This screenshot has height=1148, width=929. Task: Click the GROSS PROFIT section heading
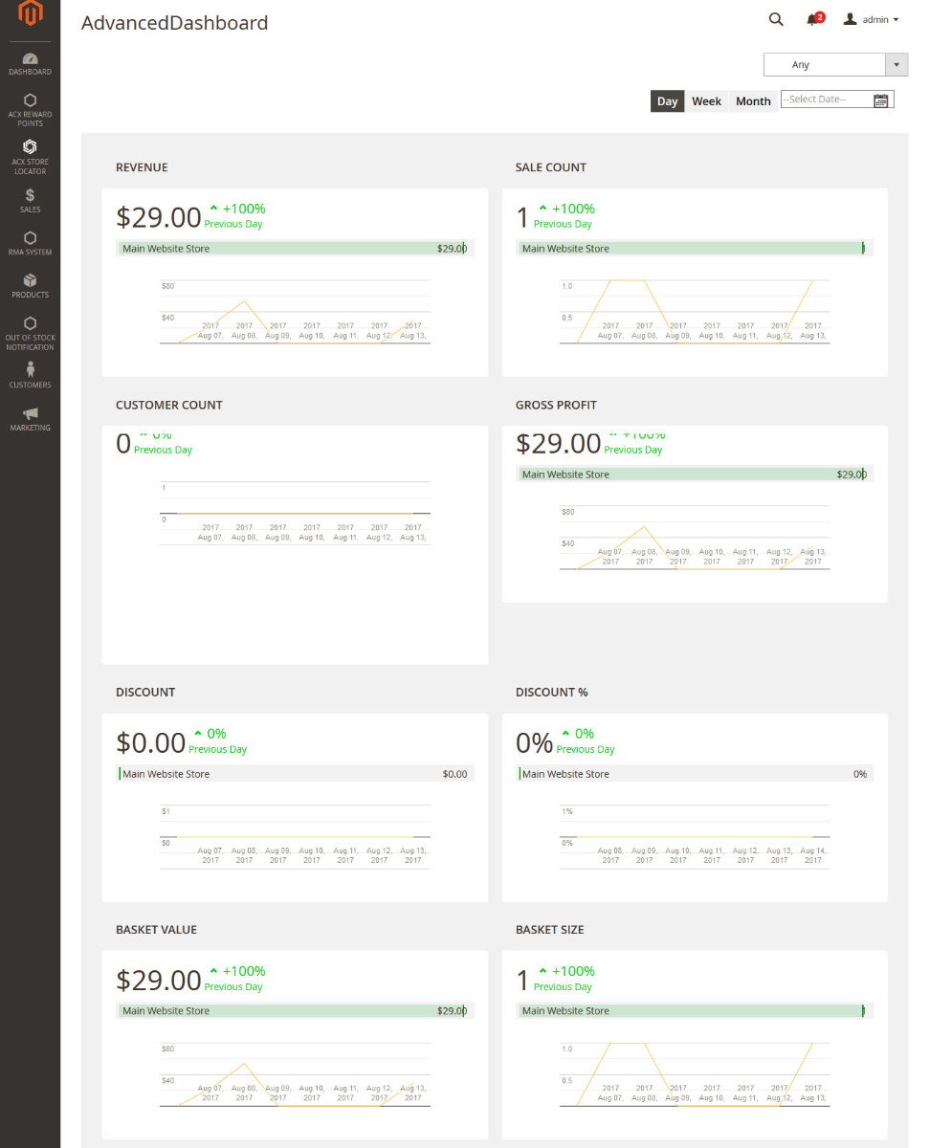556,406
